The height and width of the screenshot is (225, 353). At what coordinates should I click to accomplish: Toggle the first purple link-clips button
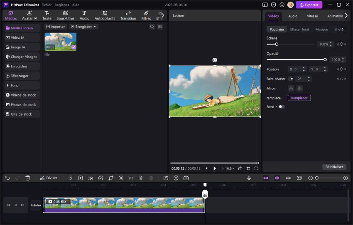click(266, 178)
